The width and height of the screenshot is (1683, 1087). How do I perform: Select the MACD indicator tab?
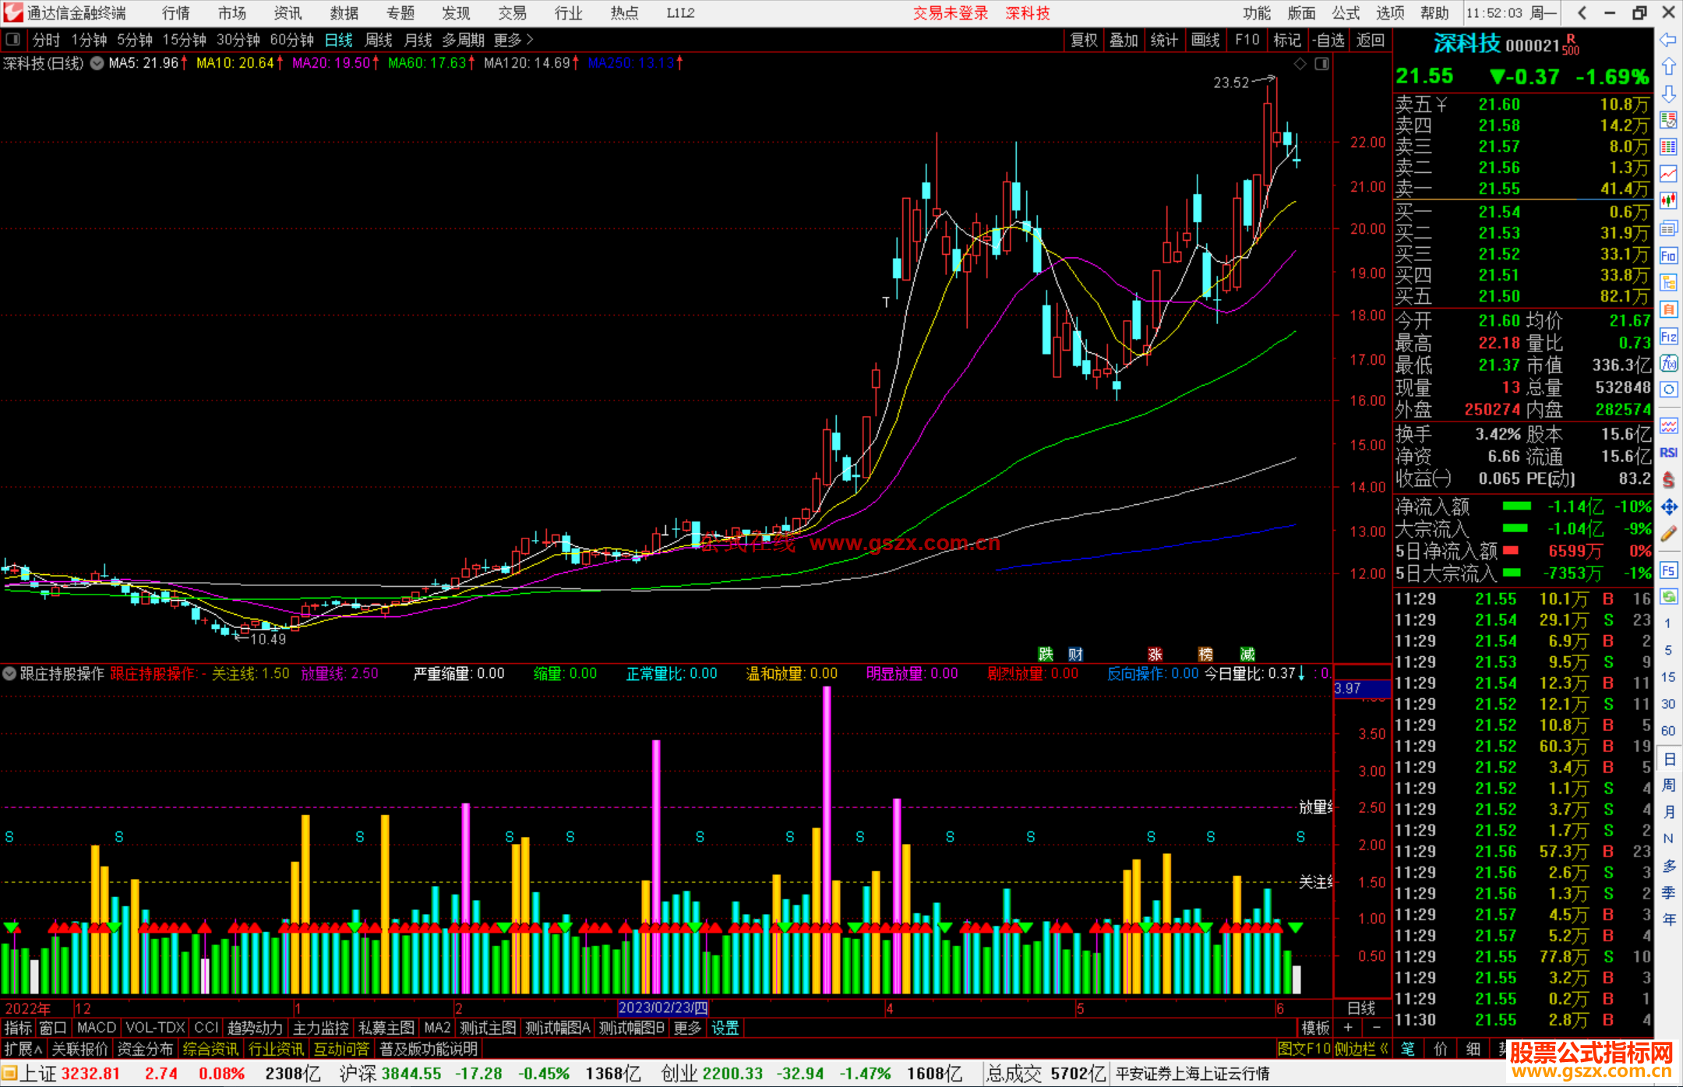(x=97, y=1028)
